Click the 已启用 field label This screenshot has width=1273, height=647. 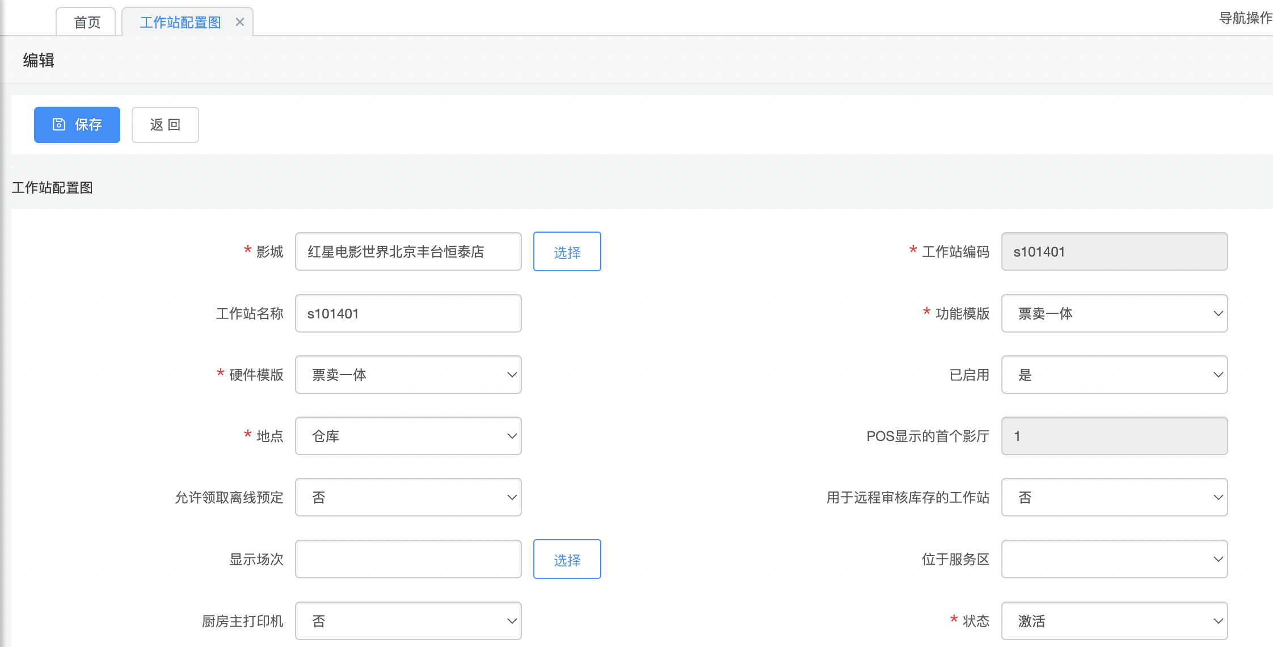tap(969, 375)
